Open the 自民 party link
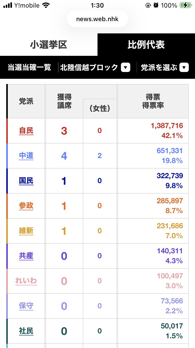Image resolution: width=195 pixels, height=348 pixels. pyautogui.click(x=26, y=131)
